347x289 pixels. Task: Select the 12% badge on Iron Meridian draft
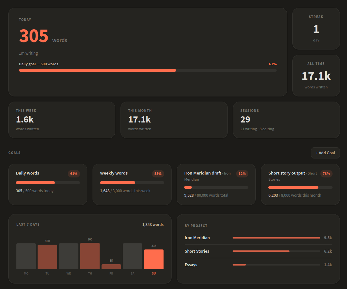point(242,174)
